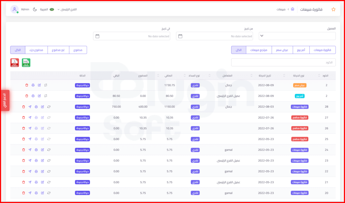Viewport: 345px width, 203px height.
Task: Add page to favorites with star icon
Action: pos(333,9)
